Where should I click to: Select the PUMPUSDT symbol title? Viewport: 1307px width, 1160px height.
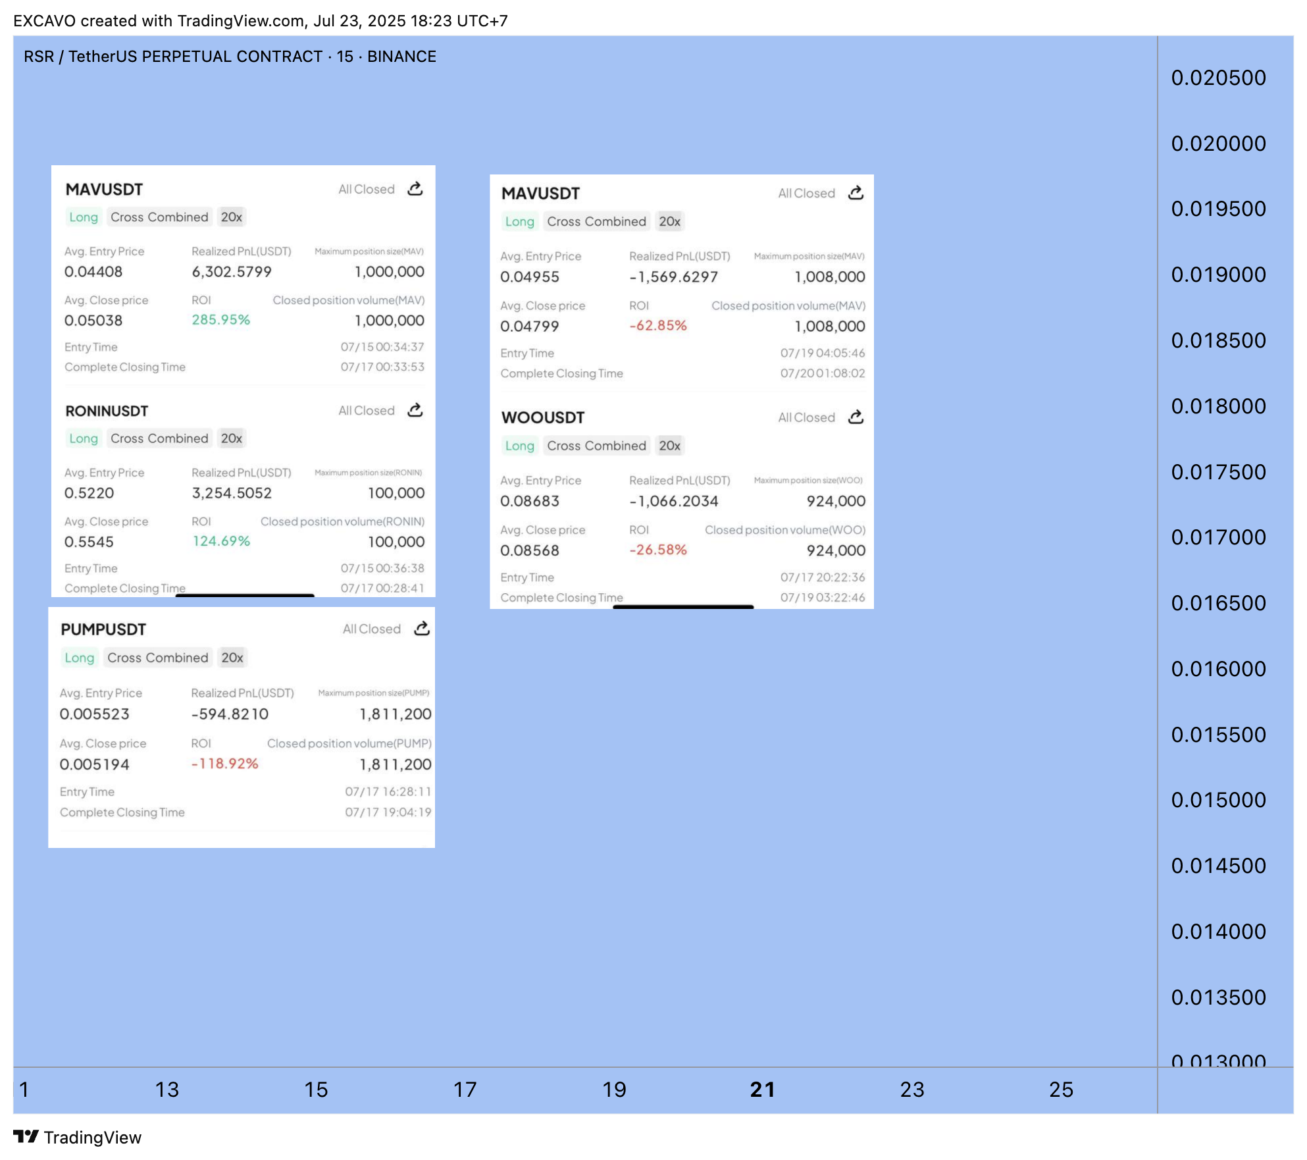coord(103,629)
